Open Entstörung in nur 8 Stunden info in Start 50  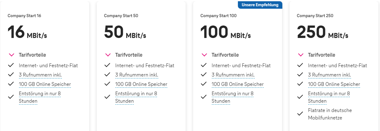click(136, 97)
